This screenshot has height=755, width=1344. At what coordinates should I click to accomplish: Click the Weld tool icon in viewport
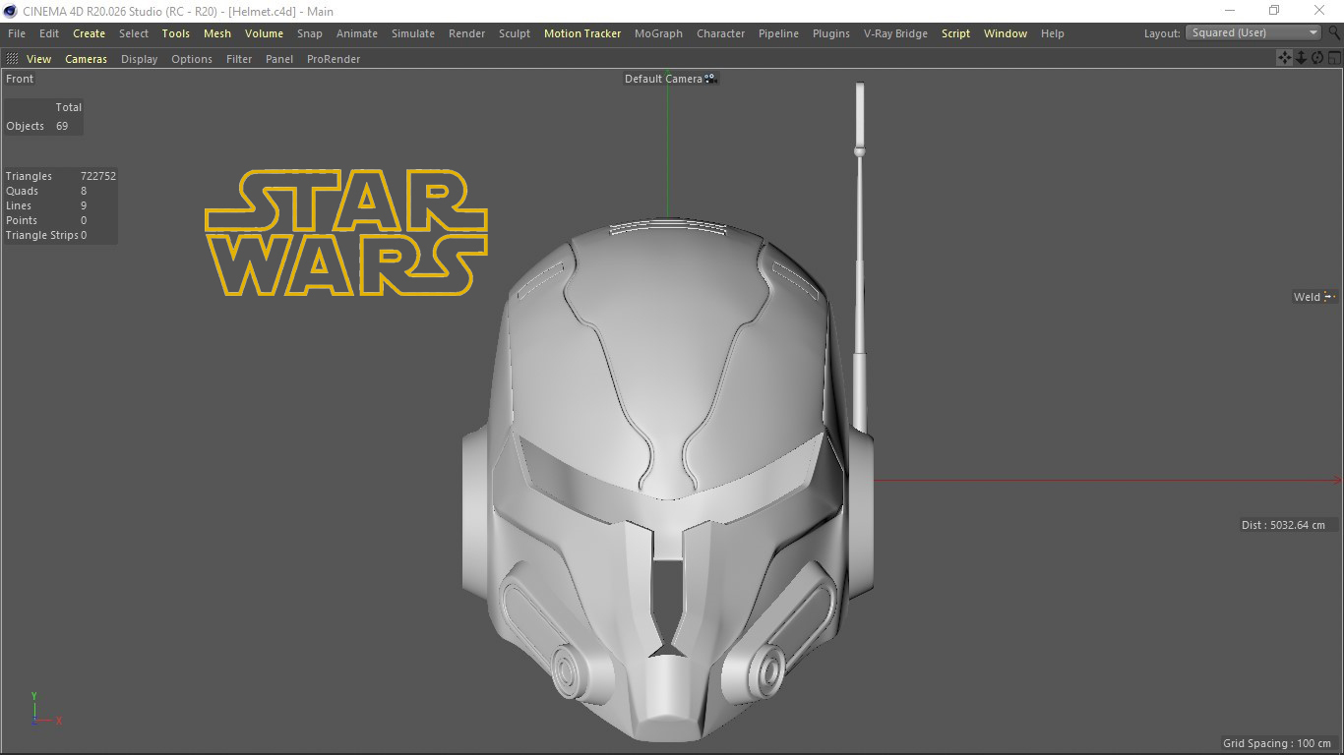pos(1329,297)
